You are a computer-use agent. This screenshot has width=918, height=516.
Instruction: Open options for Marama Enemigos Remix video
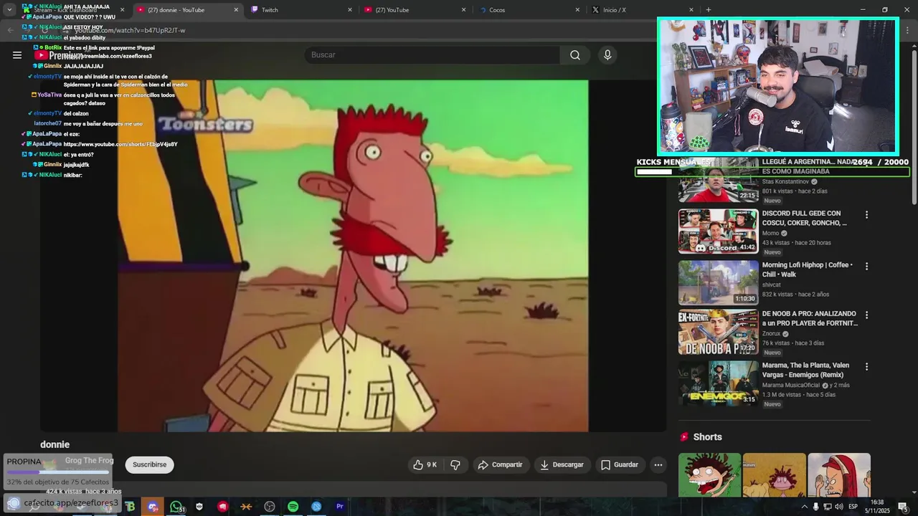(866, 366)
